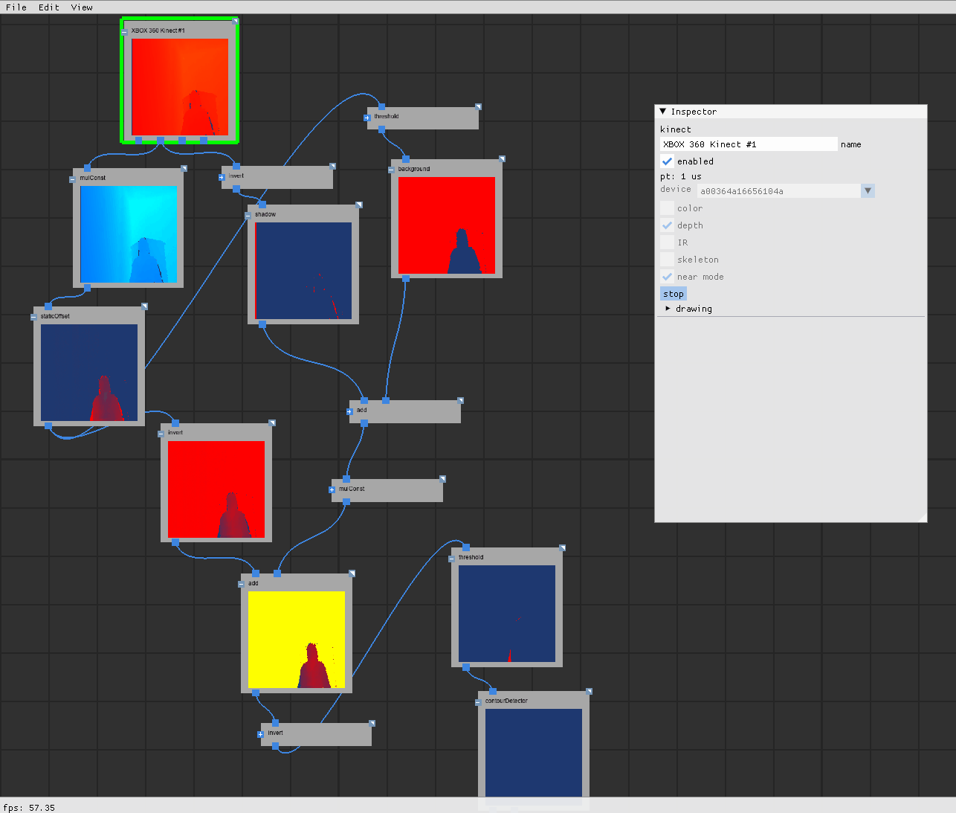Expand the collapsed threshold node near the top
This screenshot has width=956, height=813.
(367, 118)
